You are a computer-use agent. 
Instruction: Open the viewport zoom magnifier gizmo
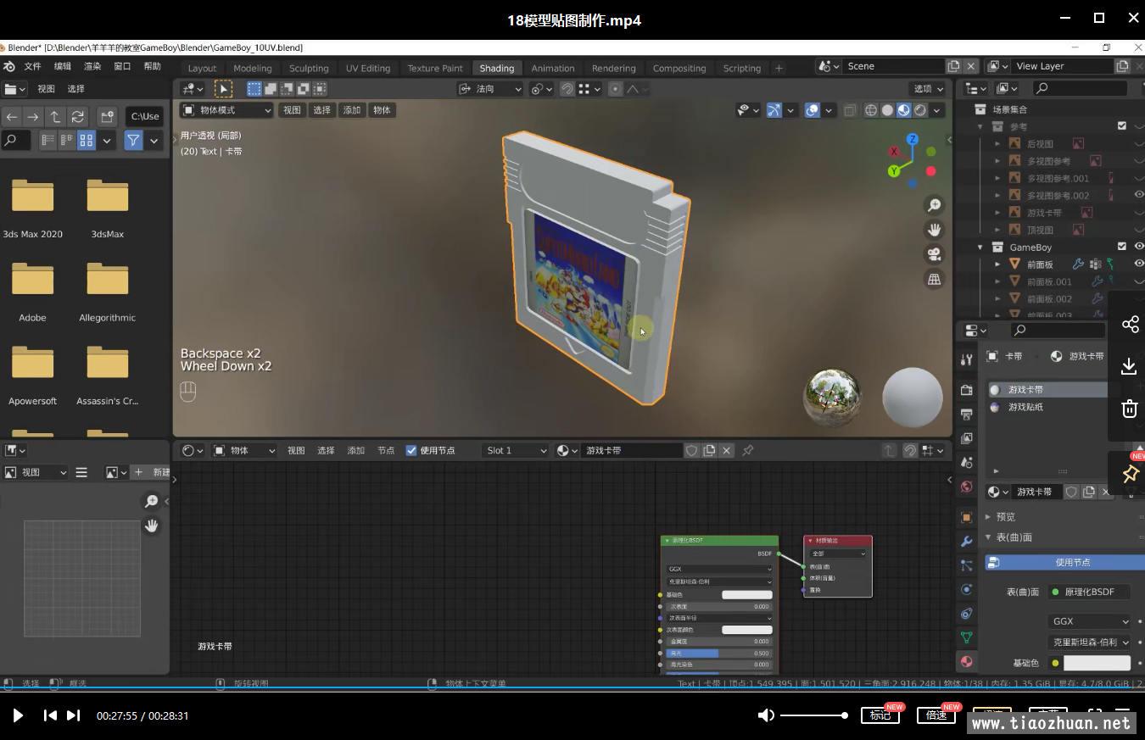pyautogui.click(x=934, y=205)
